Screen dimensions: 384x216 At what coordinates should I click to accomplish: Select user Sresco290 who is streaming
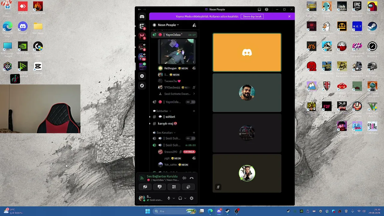(177, 152)
